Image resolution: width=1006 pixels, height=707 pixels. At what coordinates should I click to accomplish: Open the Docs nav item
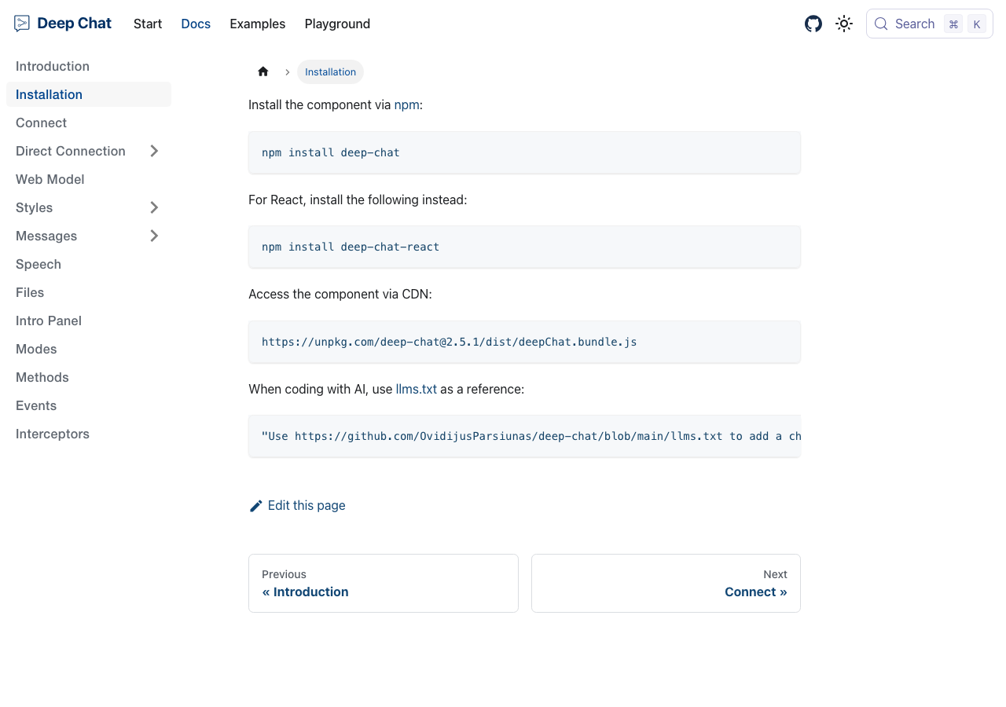tap(196, 24)
